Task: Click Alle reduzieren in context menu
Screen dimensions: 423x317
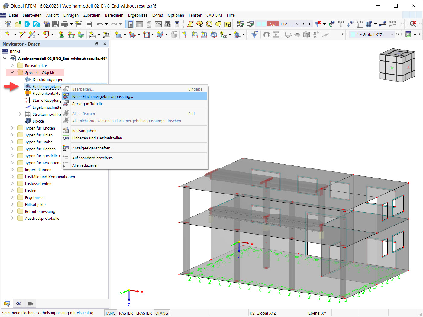Action: [x=134, y=165]
